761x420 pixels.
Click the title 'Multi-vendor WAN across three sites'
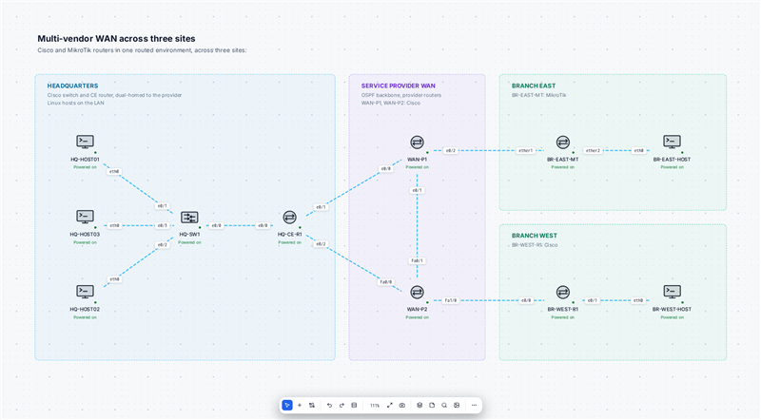coord(116,39)
